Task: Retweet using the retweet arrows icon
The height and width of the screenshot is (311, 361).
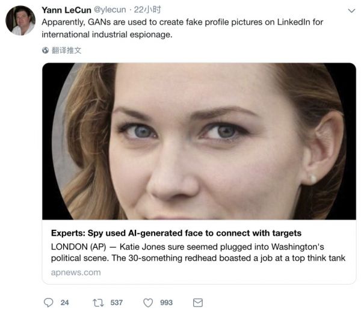Action: 96,302
